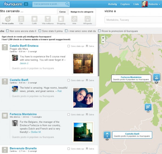162x154 pixels.
Task: Switch to the Cerca tab
Action: (62, 12)
